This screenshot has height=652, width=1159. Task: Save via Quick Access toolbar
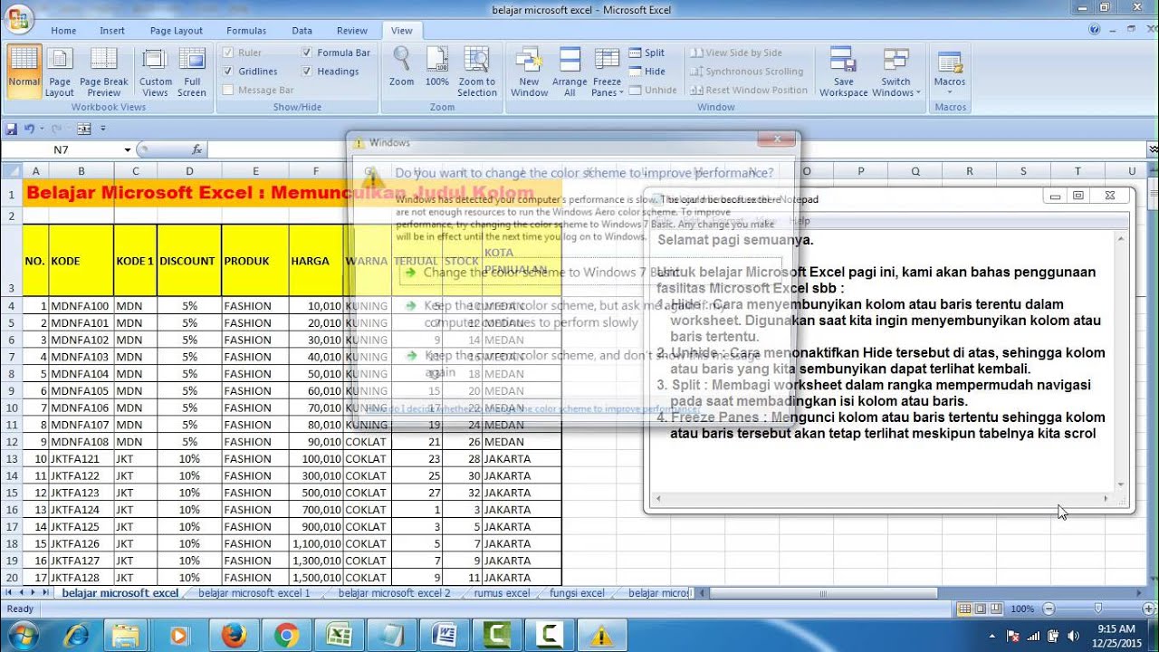(12, 129)
